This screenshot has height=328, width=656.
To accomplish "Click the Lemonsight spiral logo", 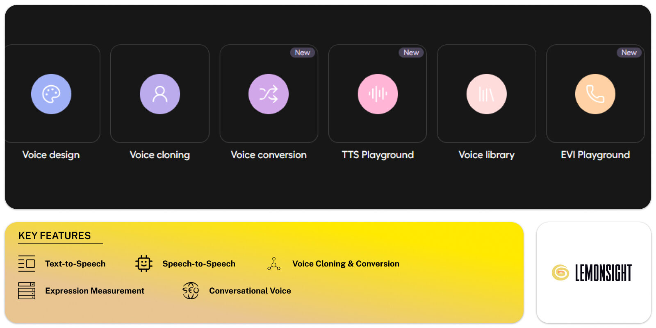I will [560, 273].
